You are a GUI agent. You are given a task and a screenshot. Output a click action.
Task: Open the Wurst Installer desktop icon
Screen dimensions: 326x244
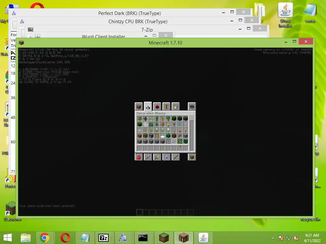(x=285, y=15)
